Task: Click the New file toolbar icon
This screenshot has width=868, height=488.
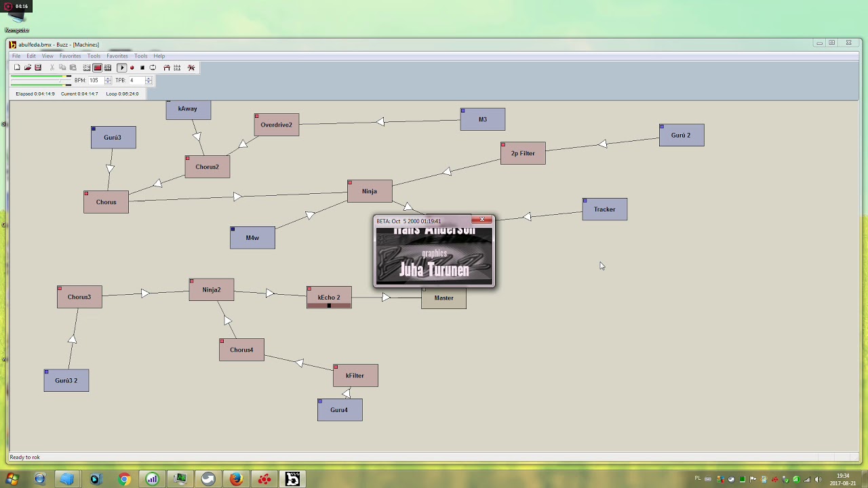Action: click(x=17, y=68)
